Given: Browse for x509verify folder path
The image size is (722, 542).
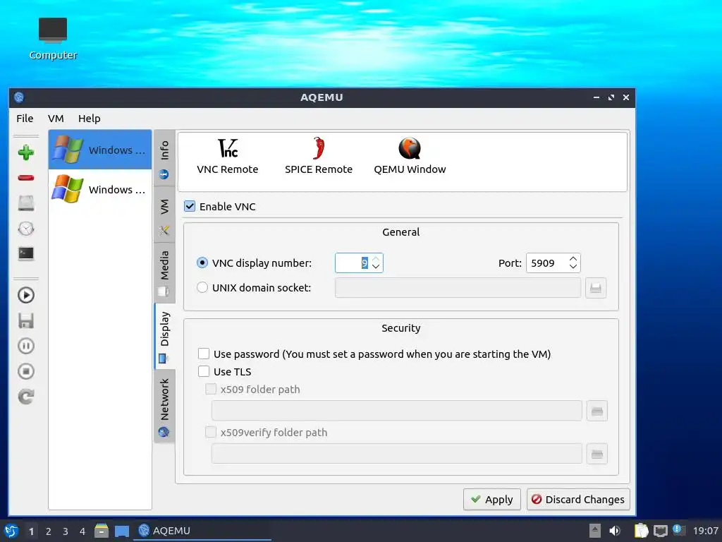Looking at the screenshot, I should pos(597,454).
